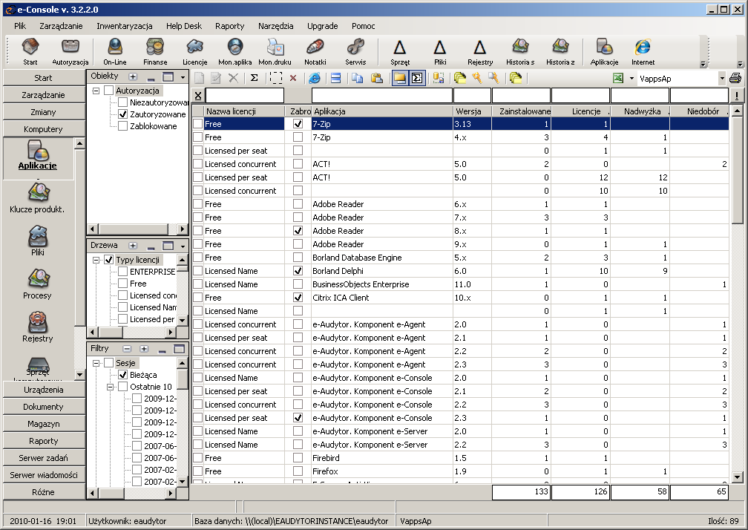Open the Zarządzanie menu
This screenshot has width=748, height=530.
(61, 26)
